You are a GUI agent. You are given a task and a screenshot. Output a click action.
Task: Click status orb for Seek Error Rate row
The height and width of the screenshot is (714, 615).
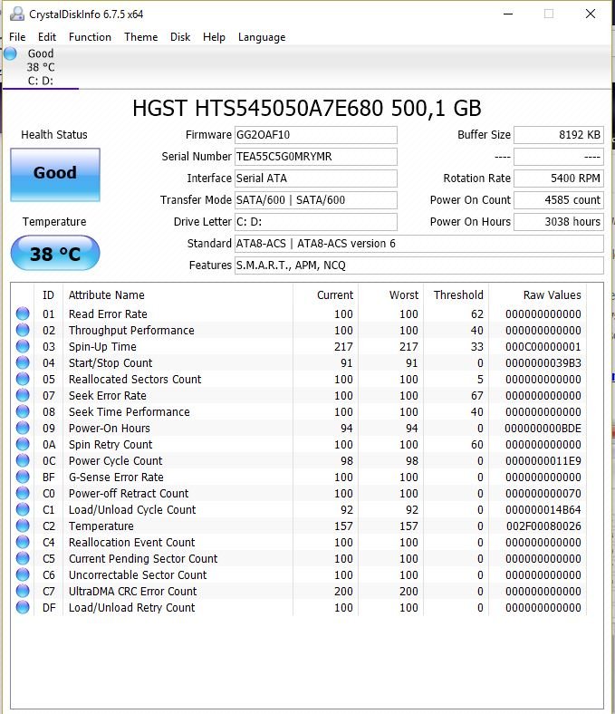tap(23, 395)
